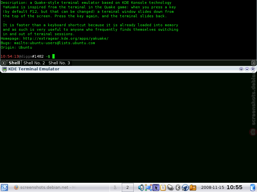
Task: Switch to the screenshots.debian.net taskbar window
Action: tap(45, 188)
